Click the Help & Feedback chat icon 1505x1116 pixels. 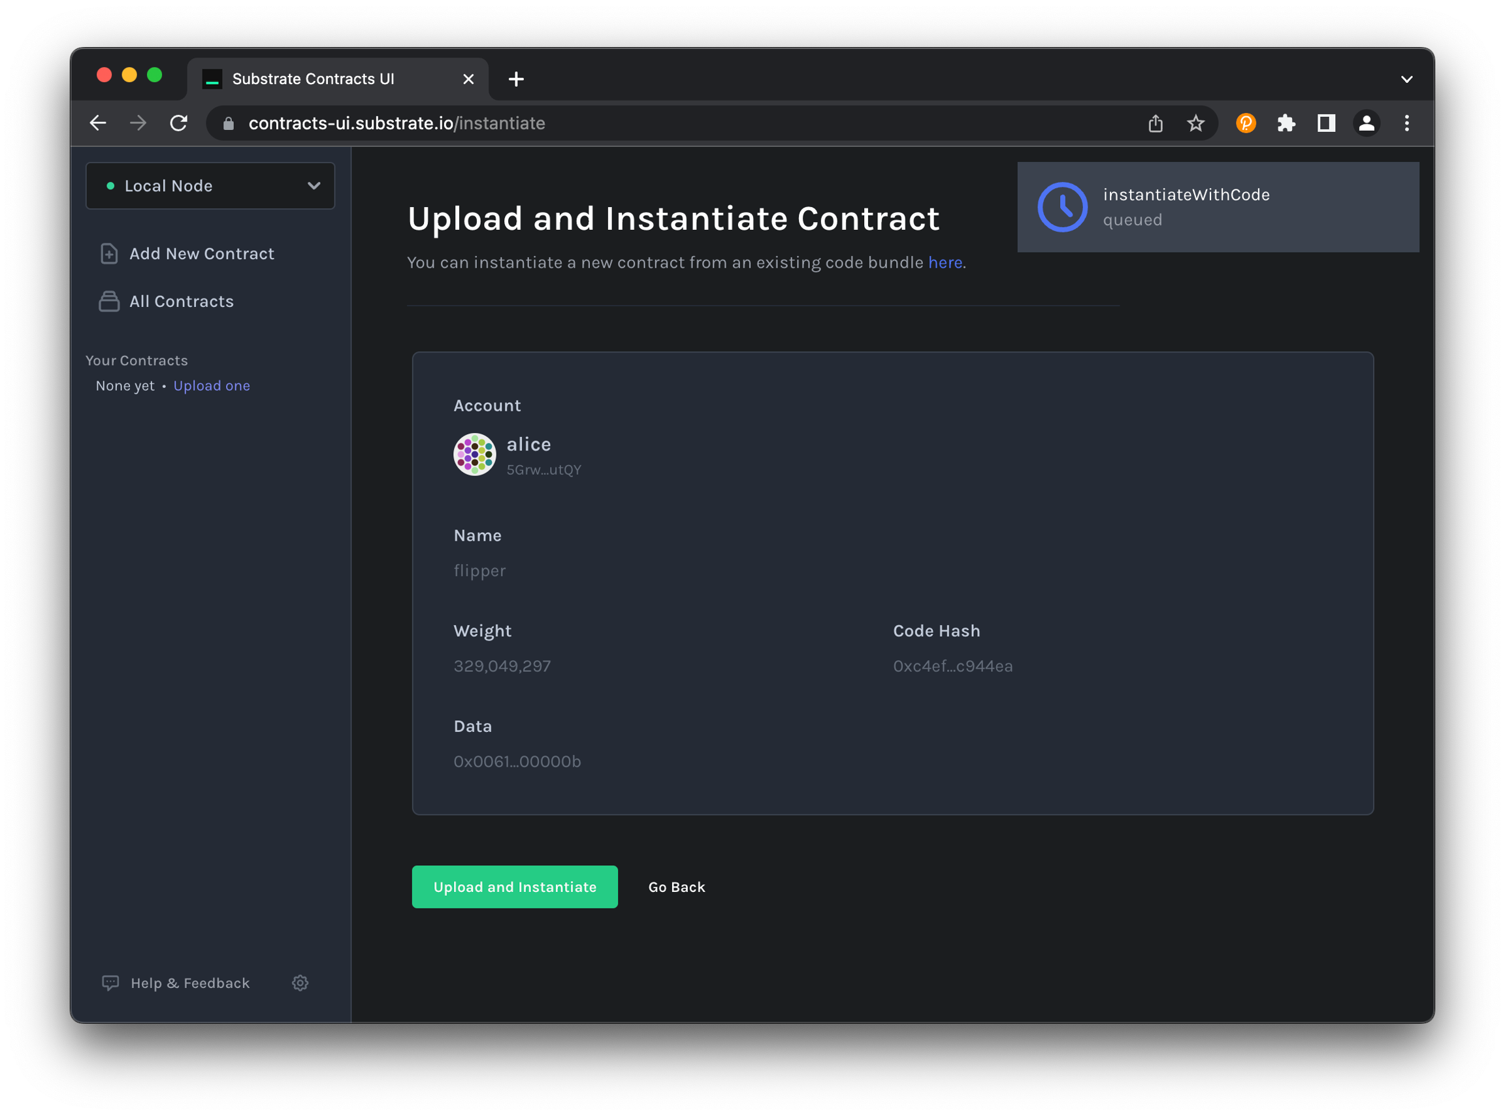coord(110,983)
